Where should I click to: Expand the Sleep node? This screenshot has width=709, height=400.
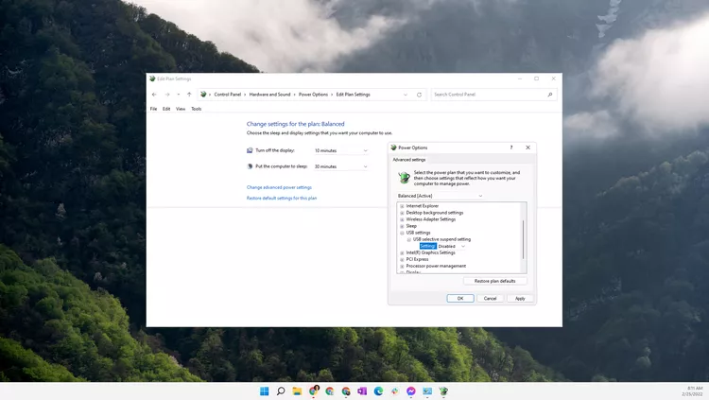(402, 226)
